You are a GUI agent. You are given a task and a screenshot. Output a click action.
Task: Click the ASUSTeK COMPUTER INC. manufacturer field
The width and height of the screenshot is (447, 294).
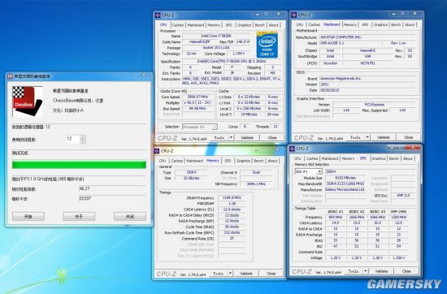coord(367,37)
